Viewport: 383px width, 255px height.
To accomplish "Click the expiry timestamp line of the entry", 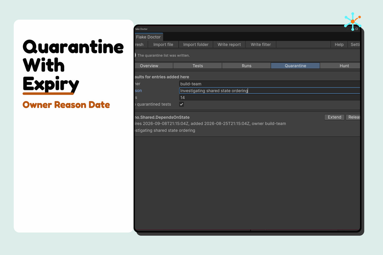I will pyautogui.click(x=210, y=123).
